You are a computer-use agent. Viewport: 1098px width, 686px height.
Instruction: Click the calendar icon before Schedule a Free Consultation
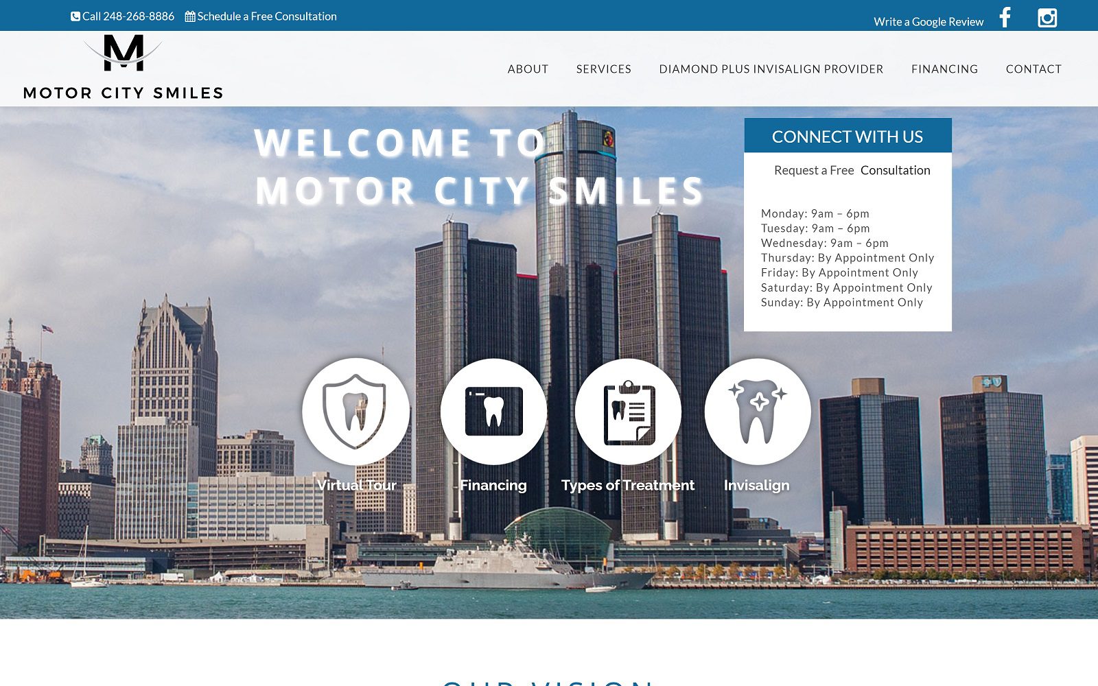(x=190, y=16)
